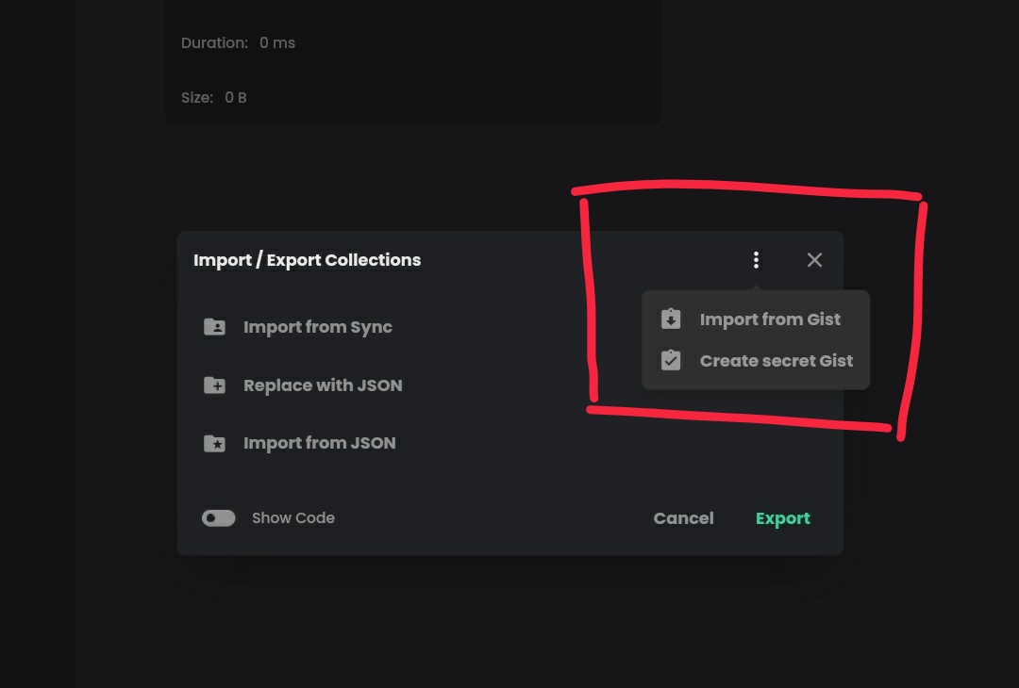
Task: Click the Cancel button
Action: [683, 517]
